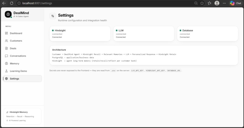Click the LLM status card title

(121, 31)
